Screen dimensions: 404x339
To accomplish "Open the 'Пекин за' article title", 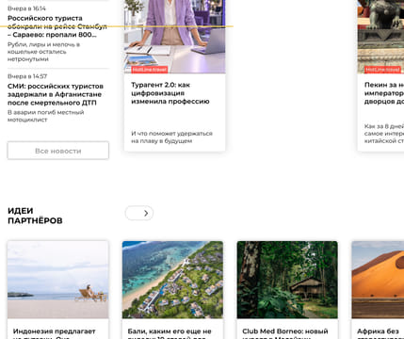I will tap(384, 93).
